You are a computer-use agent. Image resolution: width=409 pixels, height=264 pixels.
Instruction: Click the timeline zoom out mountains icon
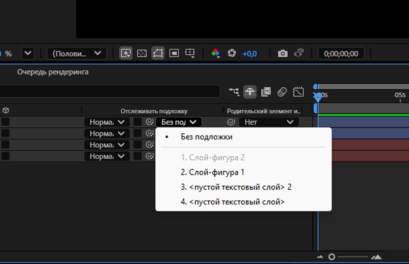[320, 257]
